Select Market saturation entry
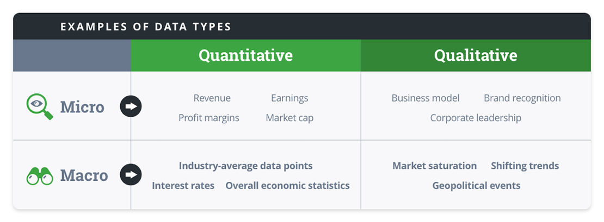Image resolution: width=604 pixels, height=222 pixels. (435, 166)
